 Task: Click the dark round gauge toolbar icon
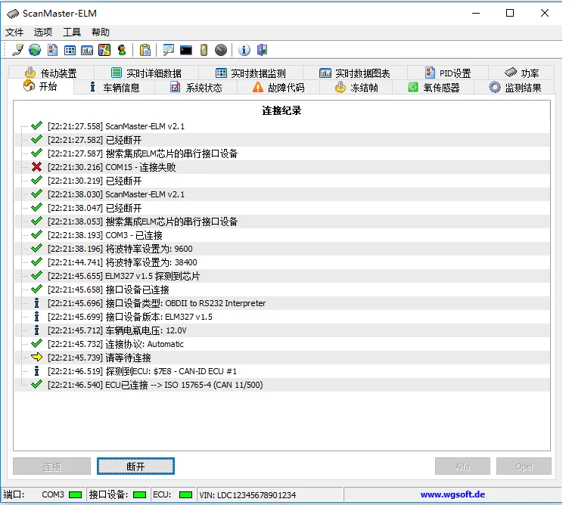221,50
